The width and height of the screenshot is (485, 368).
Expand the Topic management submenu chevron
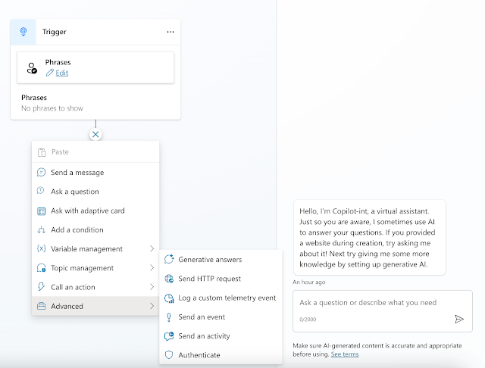[x=152, y=268]
